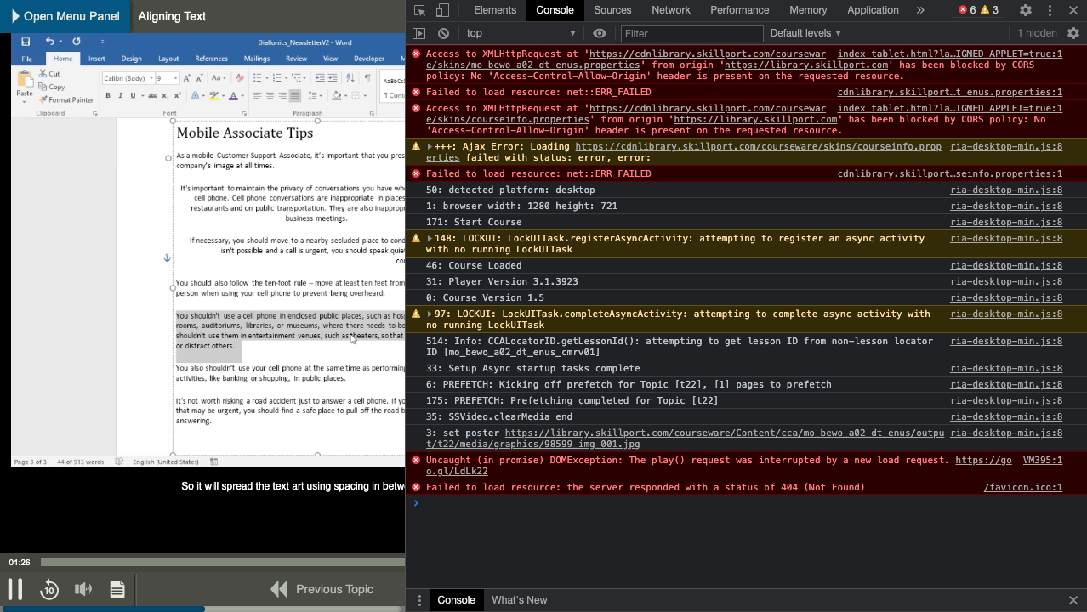The width and height of the screenshot is (1087, 612).
Task: Switch to DevTools Memory tab
Action: click(808, 10)
